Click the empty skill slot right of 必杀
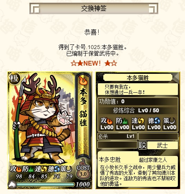185x194 pixels. pos(158,136)
